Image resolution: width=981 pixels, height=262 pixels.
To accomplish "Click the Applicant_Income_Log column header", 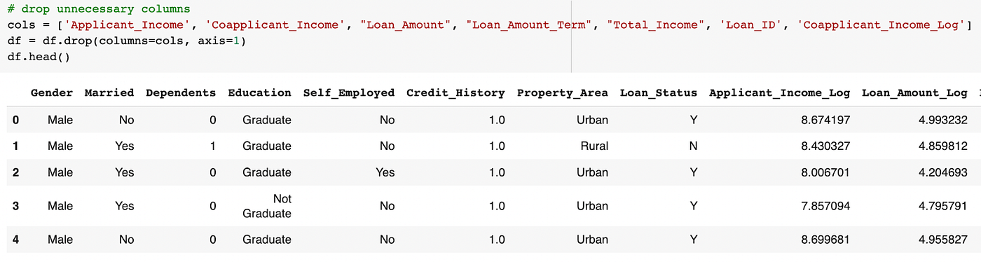I will [x=780, y=92].
